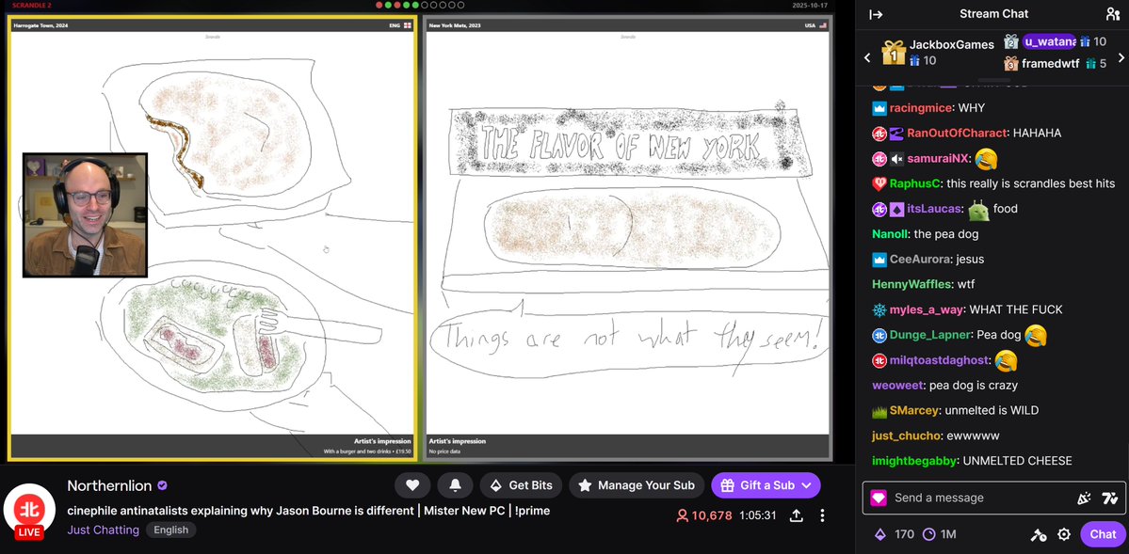1129x554 pixels.
Task: Open the chat cheer/bits icon
Action: pos(1084,498)
